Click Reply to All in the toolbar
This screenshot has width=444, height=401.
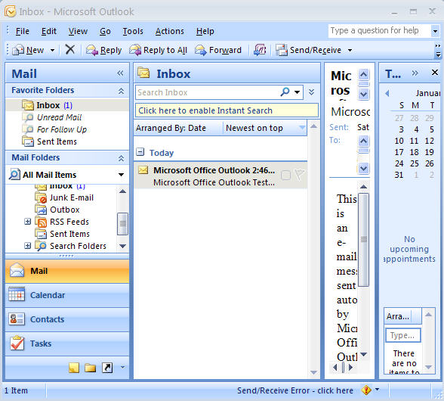point(158,50)
